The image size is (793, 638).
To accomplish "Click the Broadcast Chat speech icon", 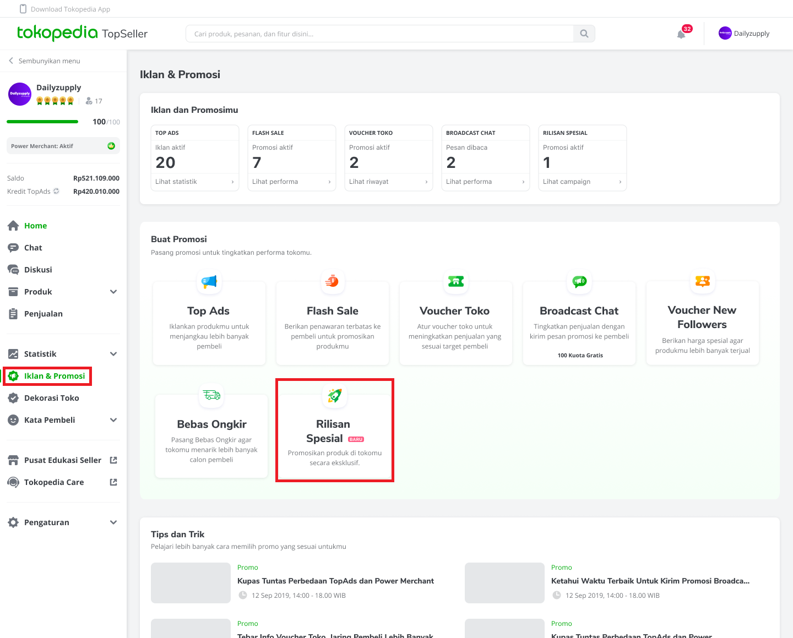I will pos(580,281).
